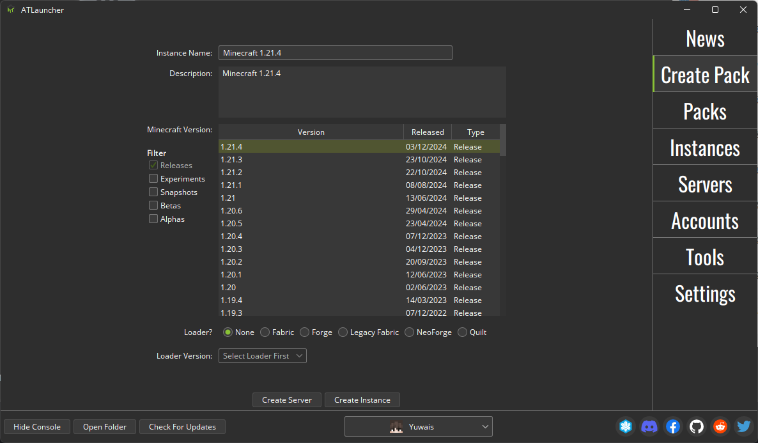
Task: Enable the Snapshots filter checkbox
Action: 153,192
